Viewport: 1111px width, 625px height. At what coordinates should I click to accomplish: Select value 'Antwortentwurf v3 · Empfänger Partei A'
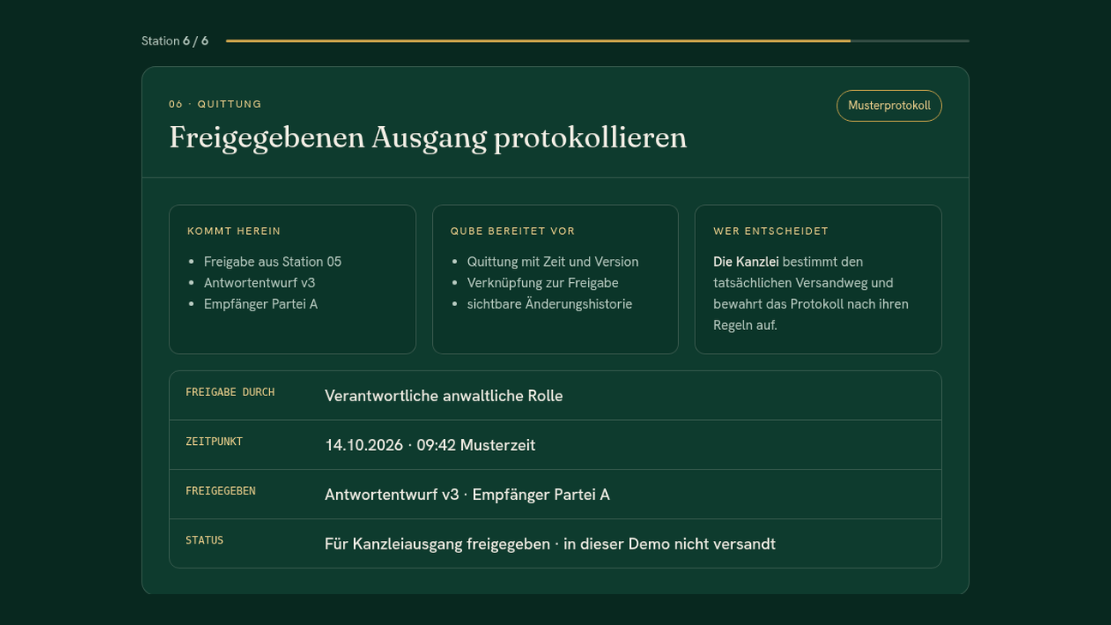point(467,495)
